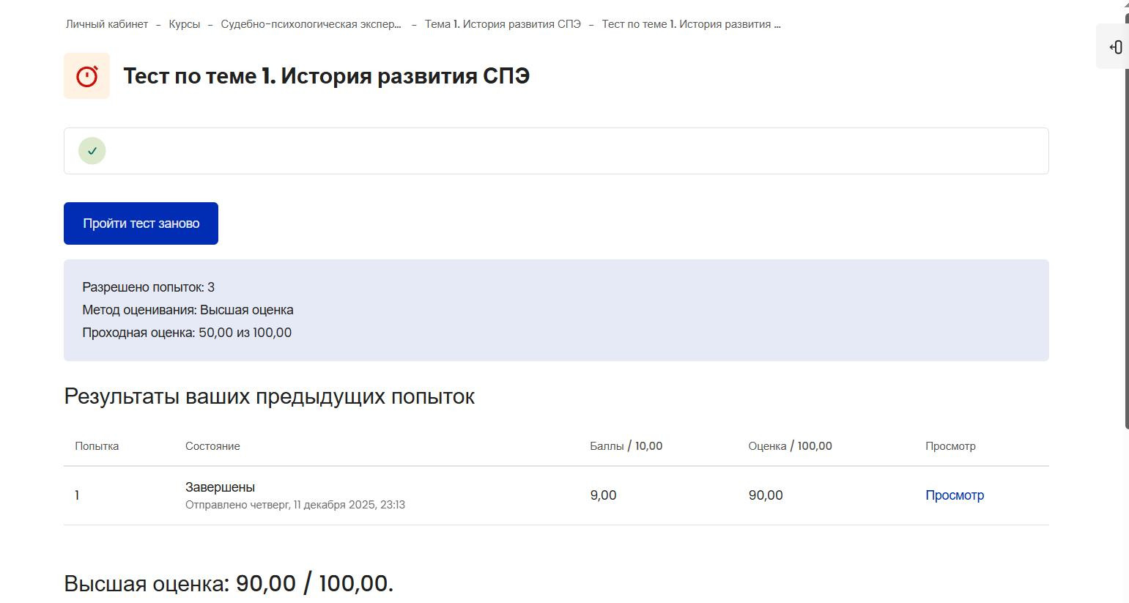The image size is (1129, 603).
Task: Open the Просмотр link for attempt 1
Action: coord(955,495)
